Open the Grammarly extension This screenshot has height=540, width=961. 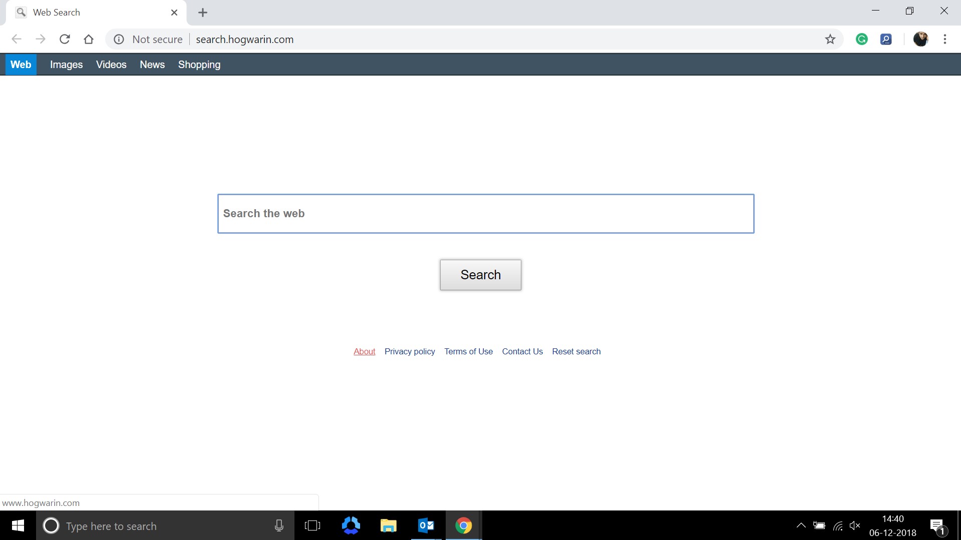tap(862, 39)
